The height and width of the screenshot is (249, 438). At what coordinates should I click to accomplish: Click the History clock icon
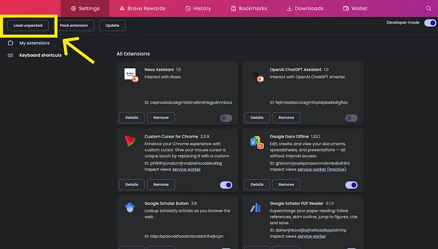point(188,8)
